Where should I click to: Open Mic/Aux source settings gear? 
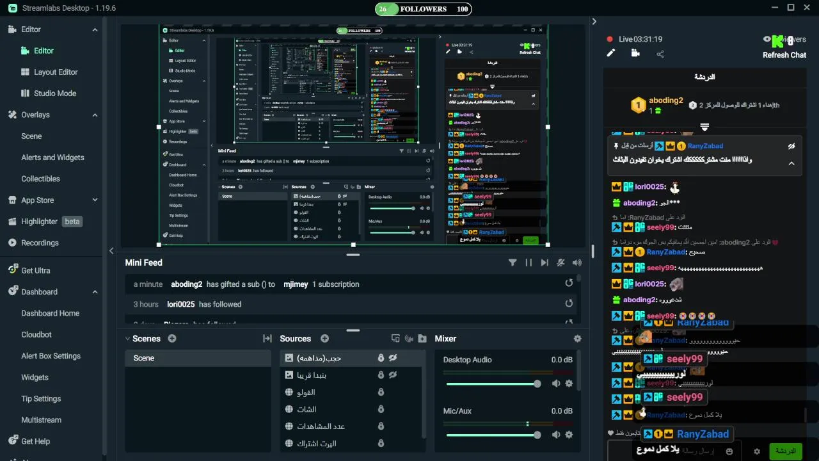[x=569, y=435]
